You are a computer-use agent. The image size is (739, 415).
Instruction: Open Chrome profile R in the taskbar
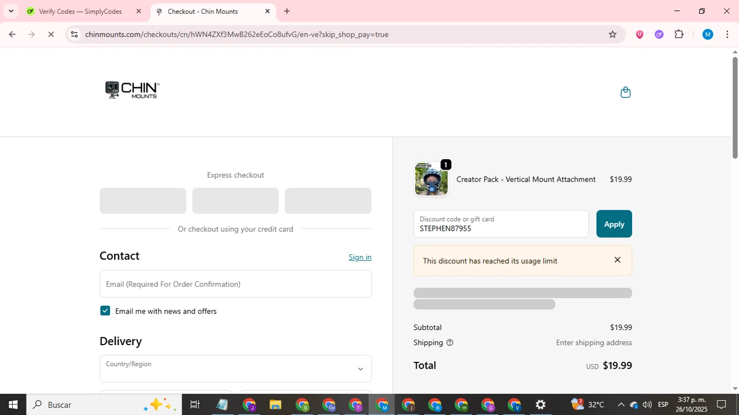(435, 405)
